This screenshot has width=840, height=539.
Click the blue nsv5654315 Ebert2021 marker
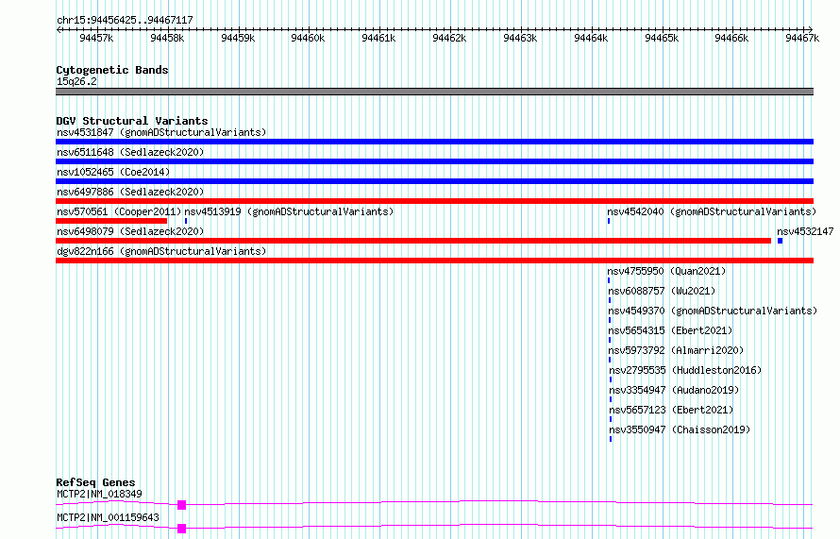tap(610, 340)
